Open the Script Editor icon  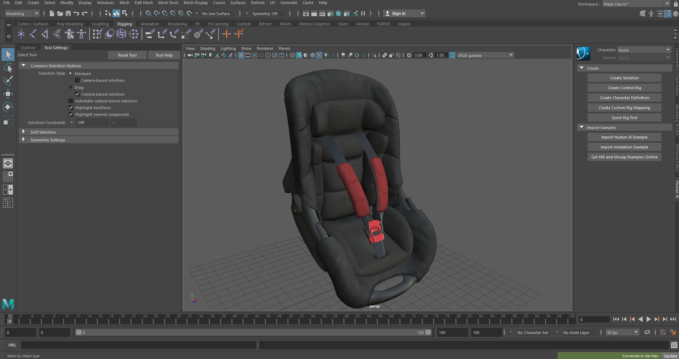click(674, 345)
